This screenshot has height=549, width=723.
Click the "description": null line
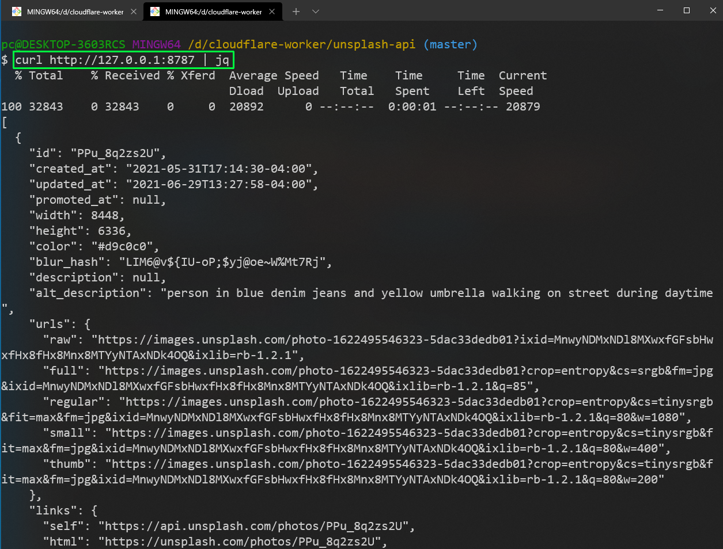pos(98,277)
